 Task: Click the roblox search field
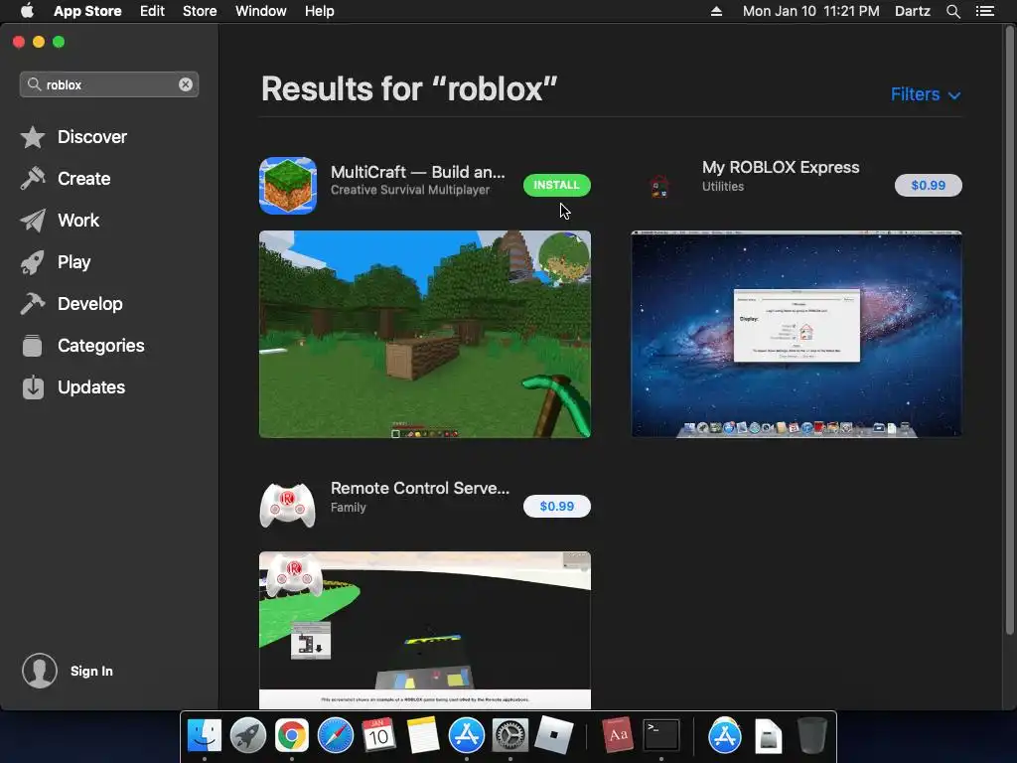tap(109, 84)
